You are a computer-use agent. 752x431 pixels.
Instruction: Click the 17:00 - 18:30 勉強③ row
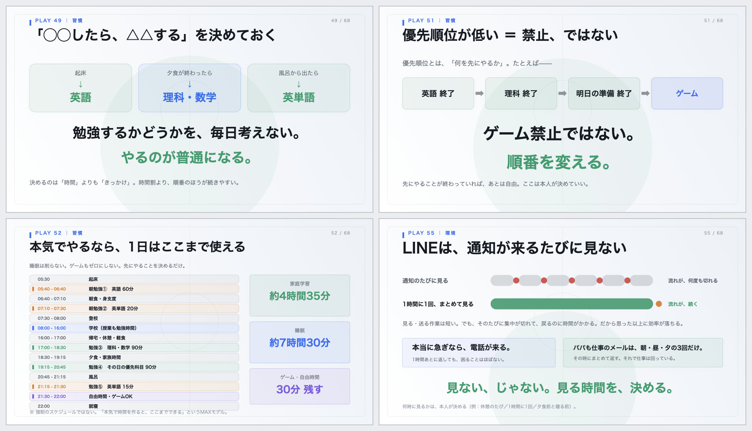(134, 348)
